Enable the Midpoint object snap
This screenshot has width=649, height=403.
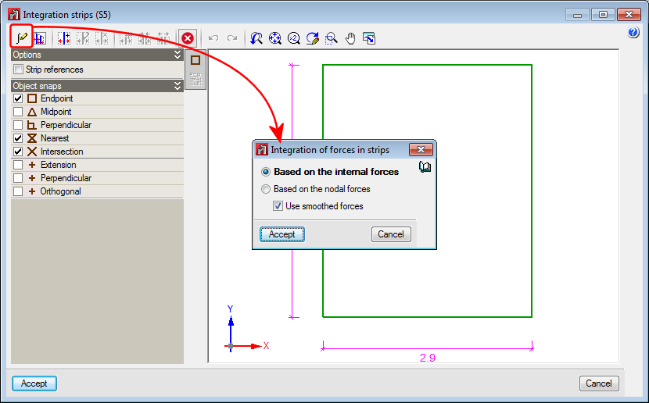(18, 112)
